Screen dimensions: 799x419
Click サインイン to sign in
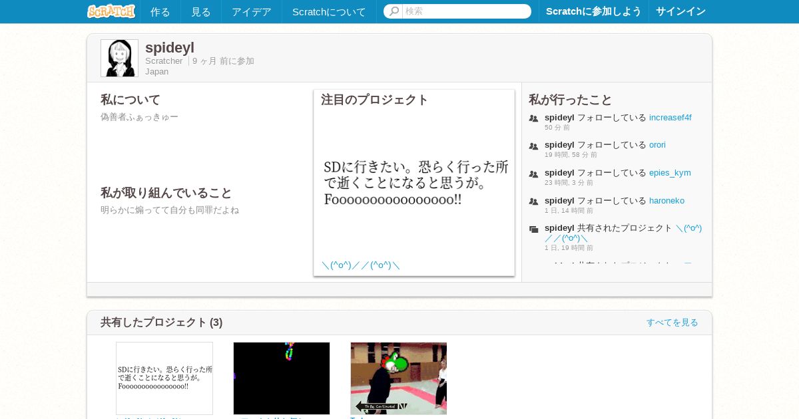(680, 11)
